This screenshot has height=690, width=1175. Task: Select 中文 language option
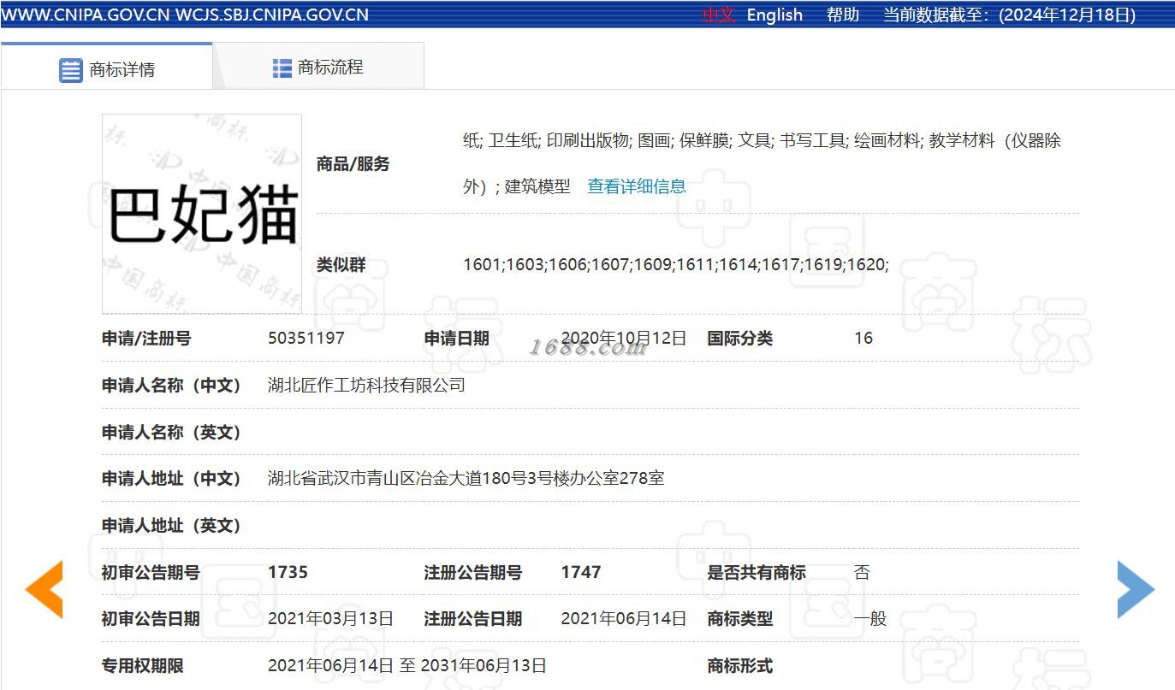click(718, 15)
